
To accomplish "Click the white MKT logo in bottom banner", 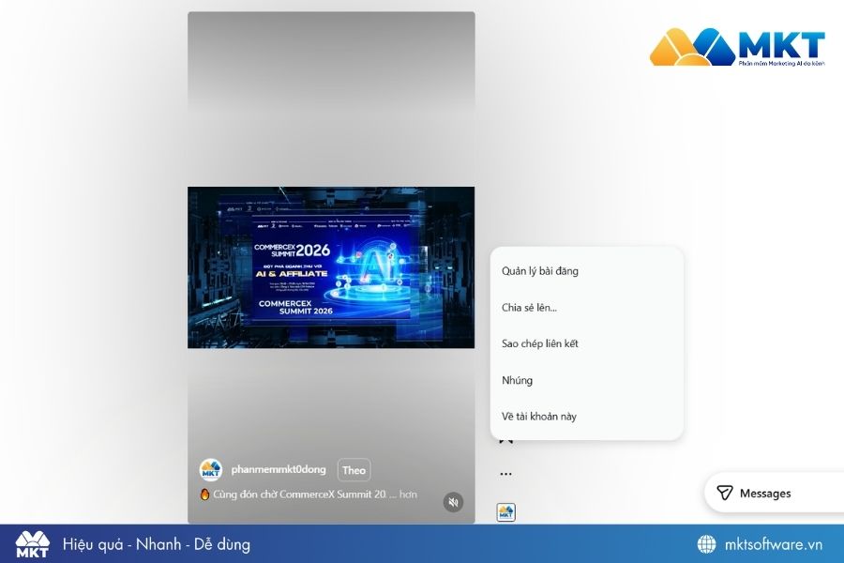I will click(32, 544).
